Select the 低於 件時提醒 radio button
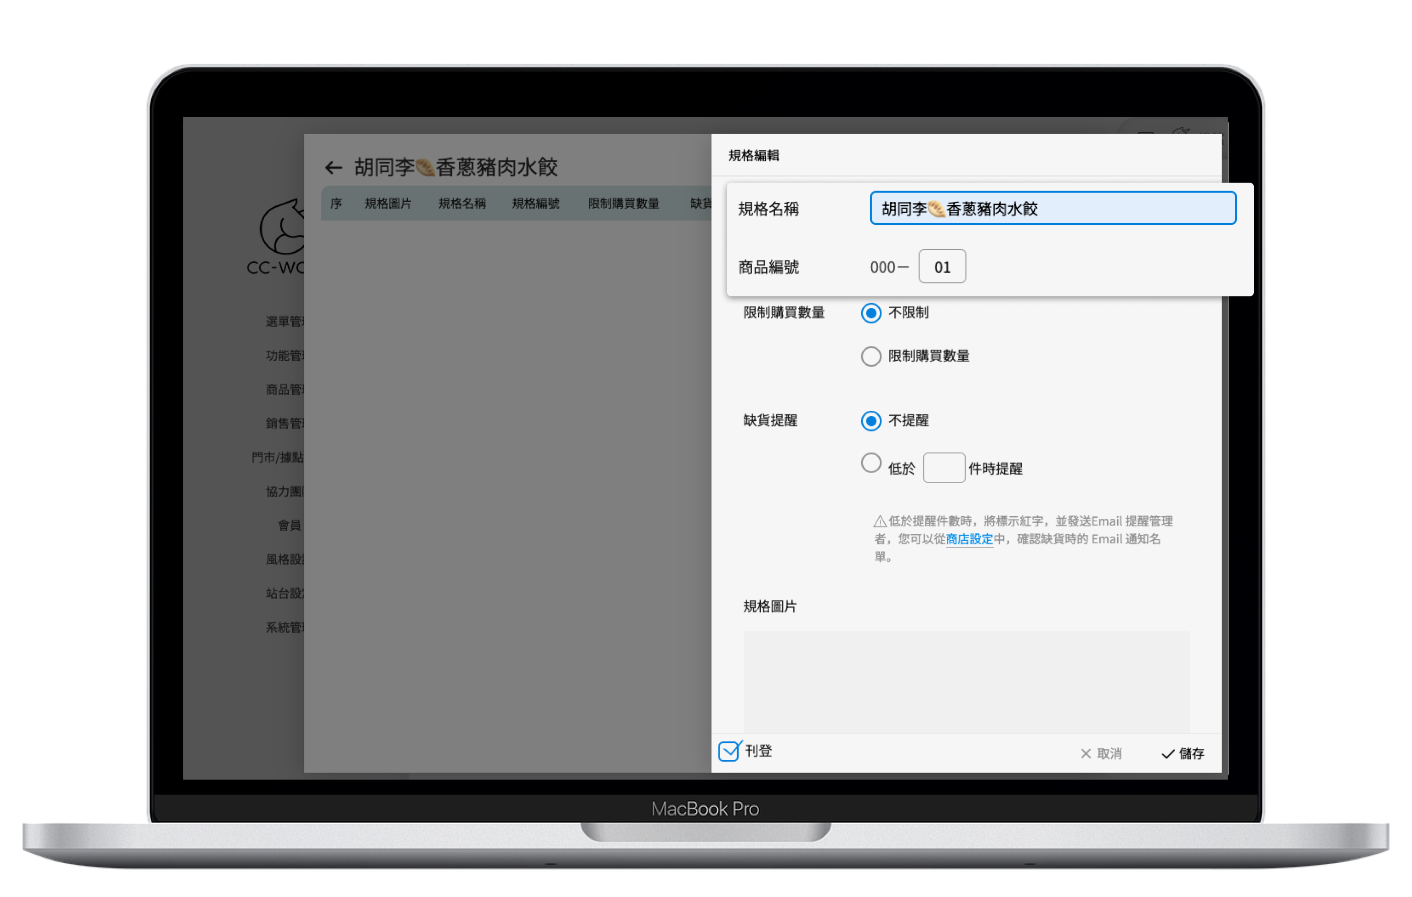The width and height of the screenshot is (1412, 897). pos(871,463)
